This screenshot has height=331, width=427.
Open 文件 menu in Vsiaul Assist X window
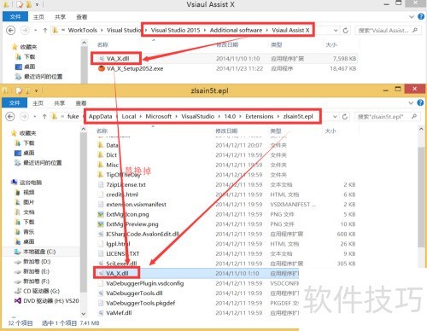(15, 17)
